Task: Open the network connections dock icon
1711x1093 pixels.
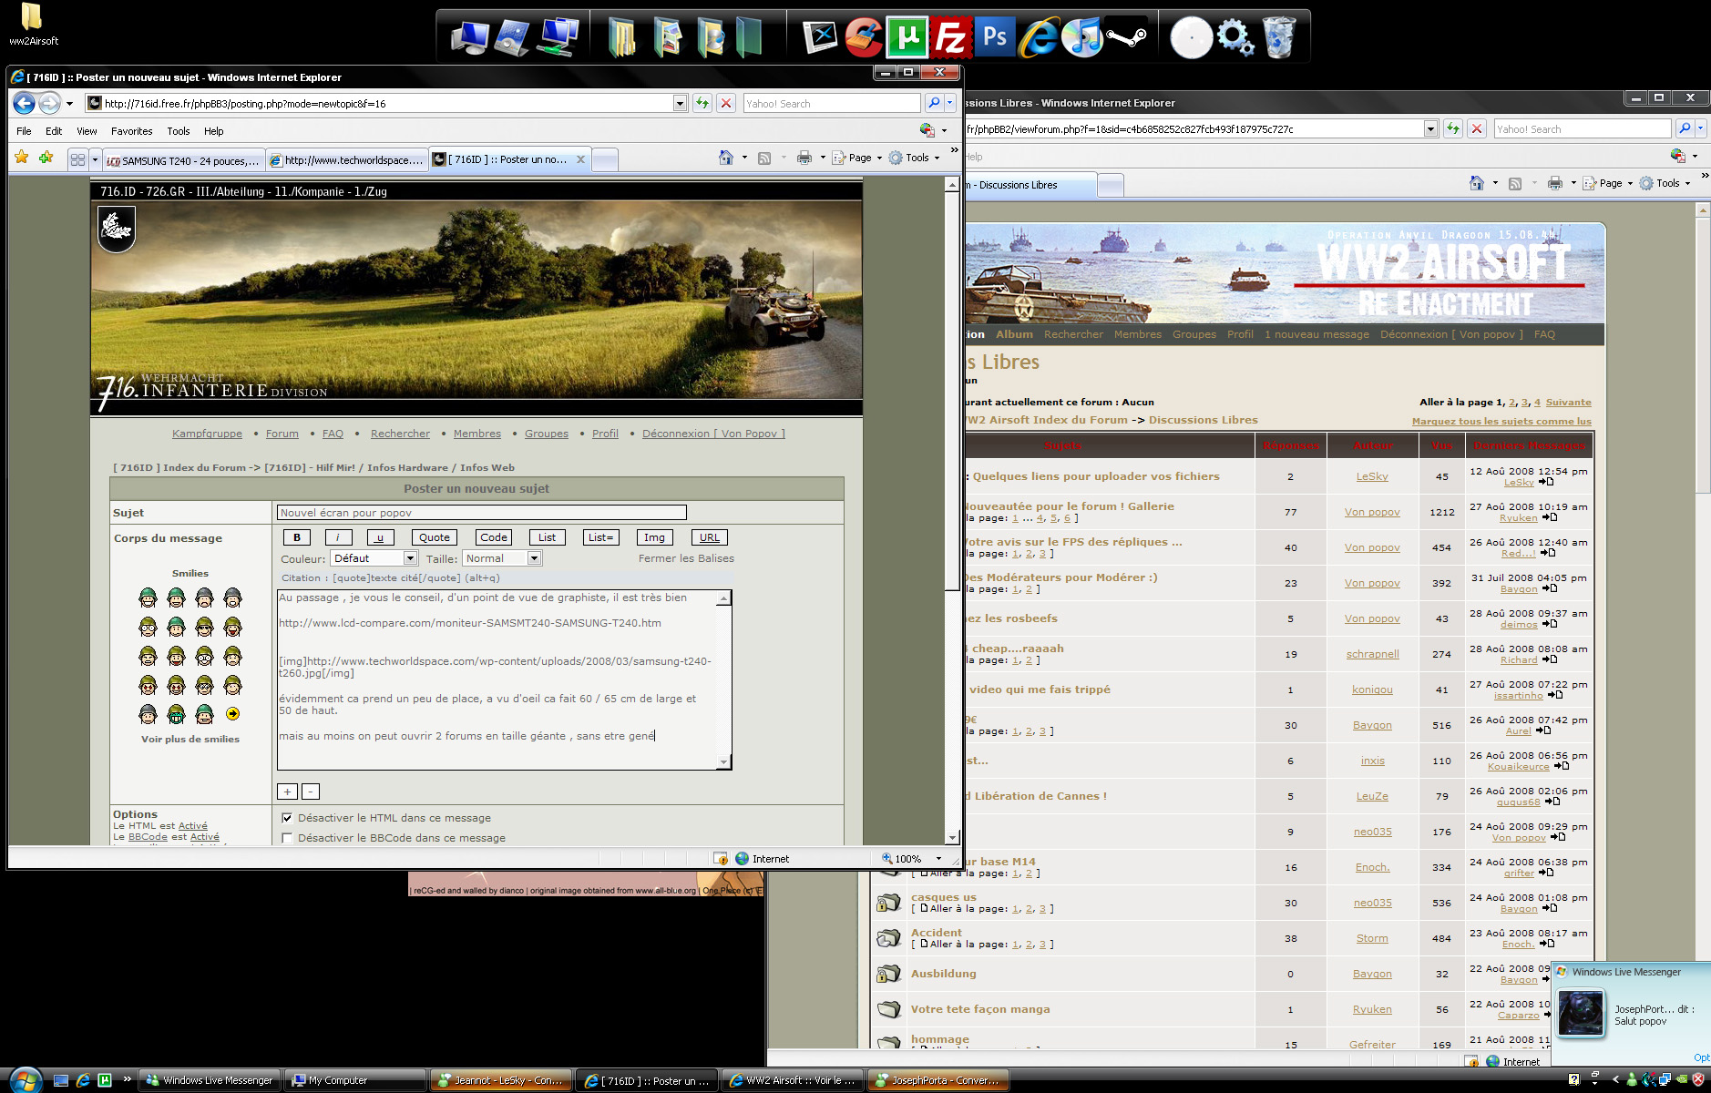Action: click(558, 37)
